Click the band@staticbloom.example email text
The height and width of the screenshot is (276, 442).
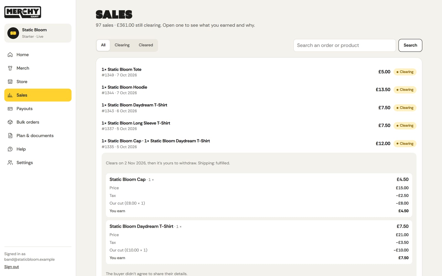(29, 259)
